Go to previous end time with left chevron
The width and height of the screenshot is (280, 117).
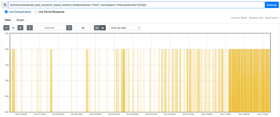point(30,28)
